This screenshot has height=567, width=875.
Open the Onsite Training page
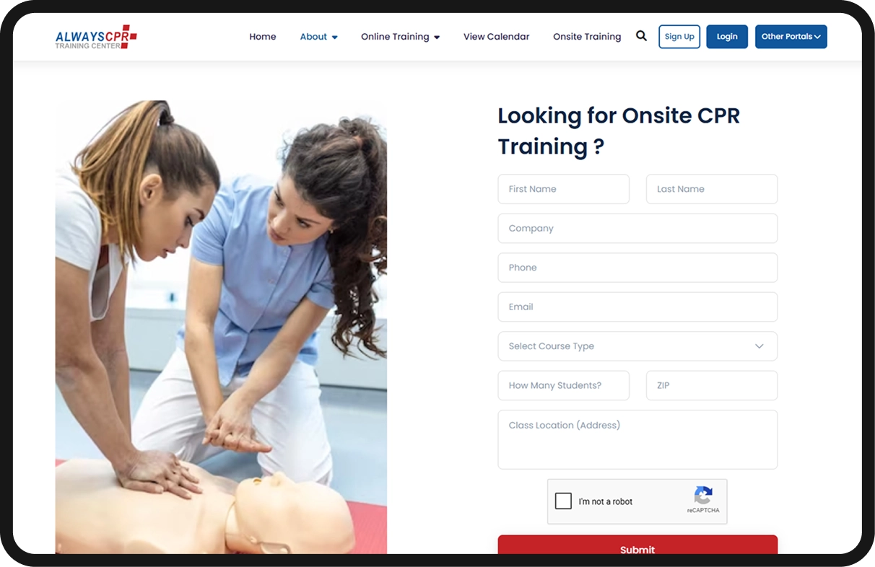(587, 37)
